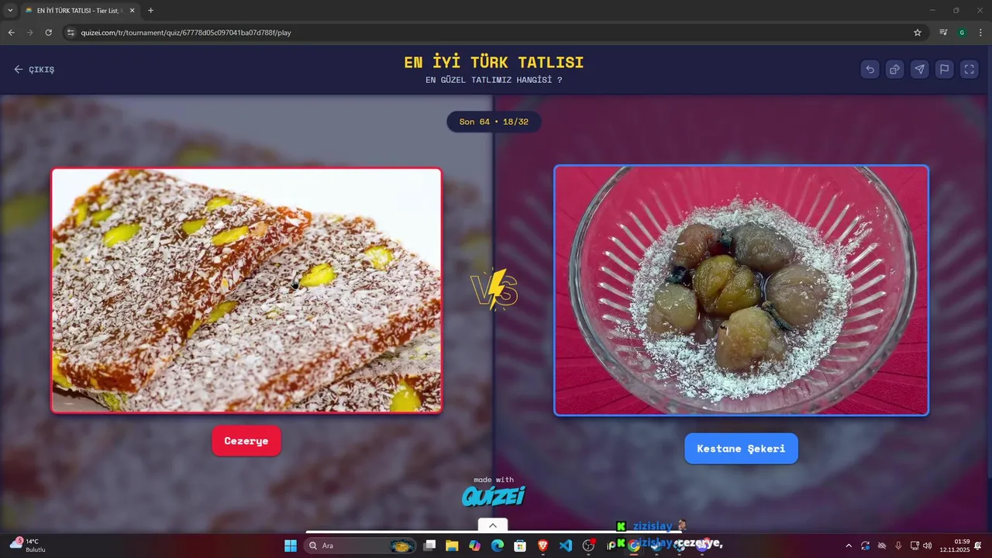Open Task View on the taskbar
Viewport: 992px width, 558px height.
(429, 546)
